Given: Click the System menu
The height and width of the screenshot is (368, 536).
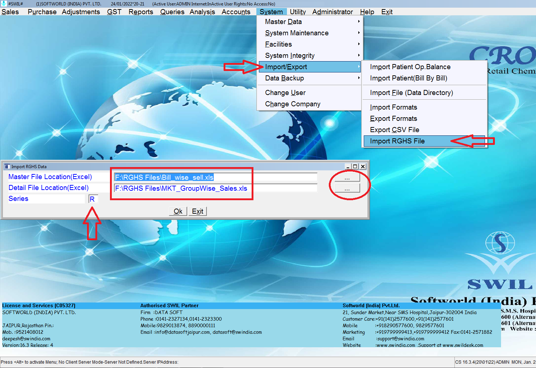Looking at the screenshot, I should pos(271,12).
